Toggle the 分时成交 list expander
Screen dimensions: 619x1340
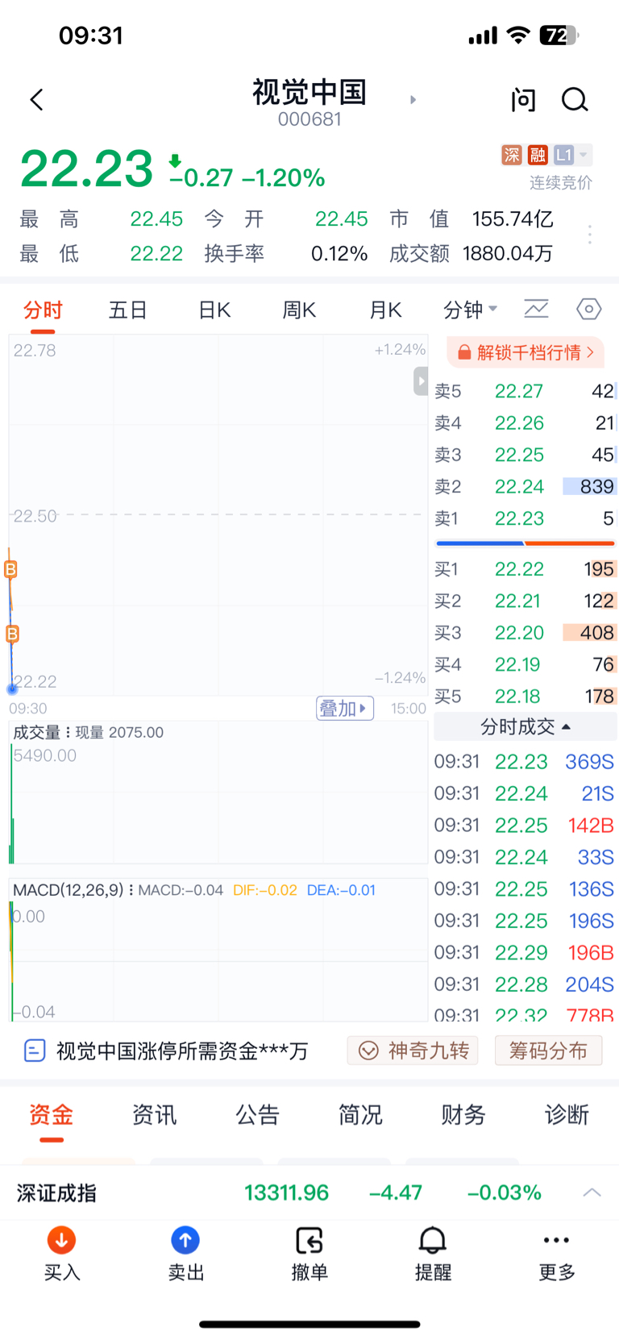tap(526, 726)
